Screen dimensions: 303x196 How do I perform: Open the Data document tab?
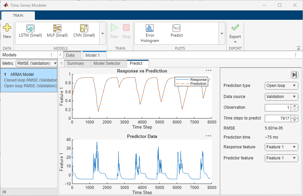(x=72, y=55)
